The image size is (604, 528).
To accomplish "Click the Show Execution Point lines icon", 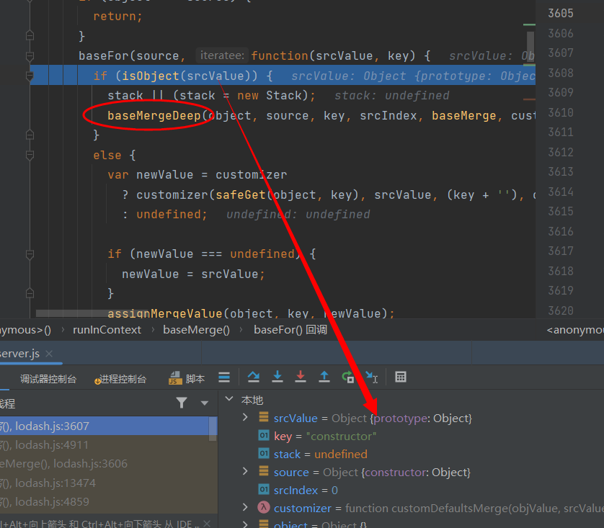I will pos(224,377).
